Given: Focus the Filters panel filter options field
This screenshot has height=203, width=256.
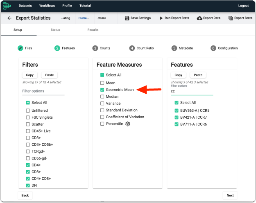Looking at the screenshot, I should pyautogui.click(x=43, y=91).
